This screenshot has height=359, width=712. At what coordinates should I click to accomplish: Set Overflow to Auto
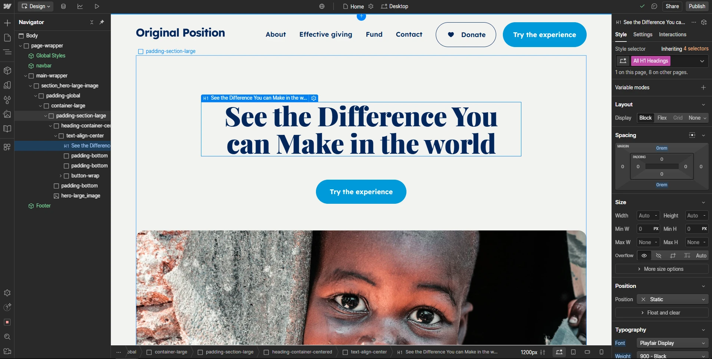pos(701,256)
